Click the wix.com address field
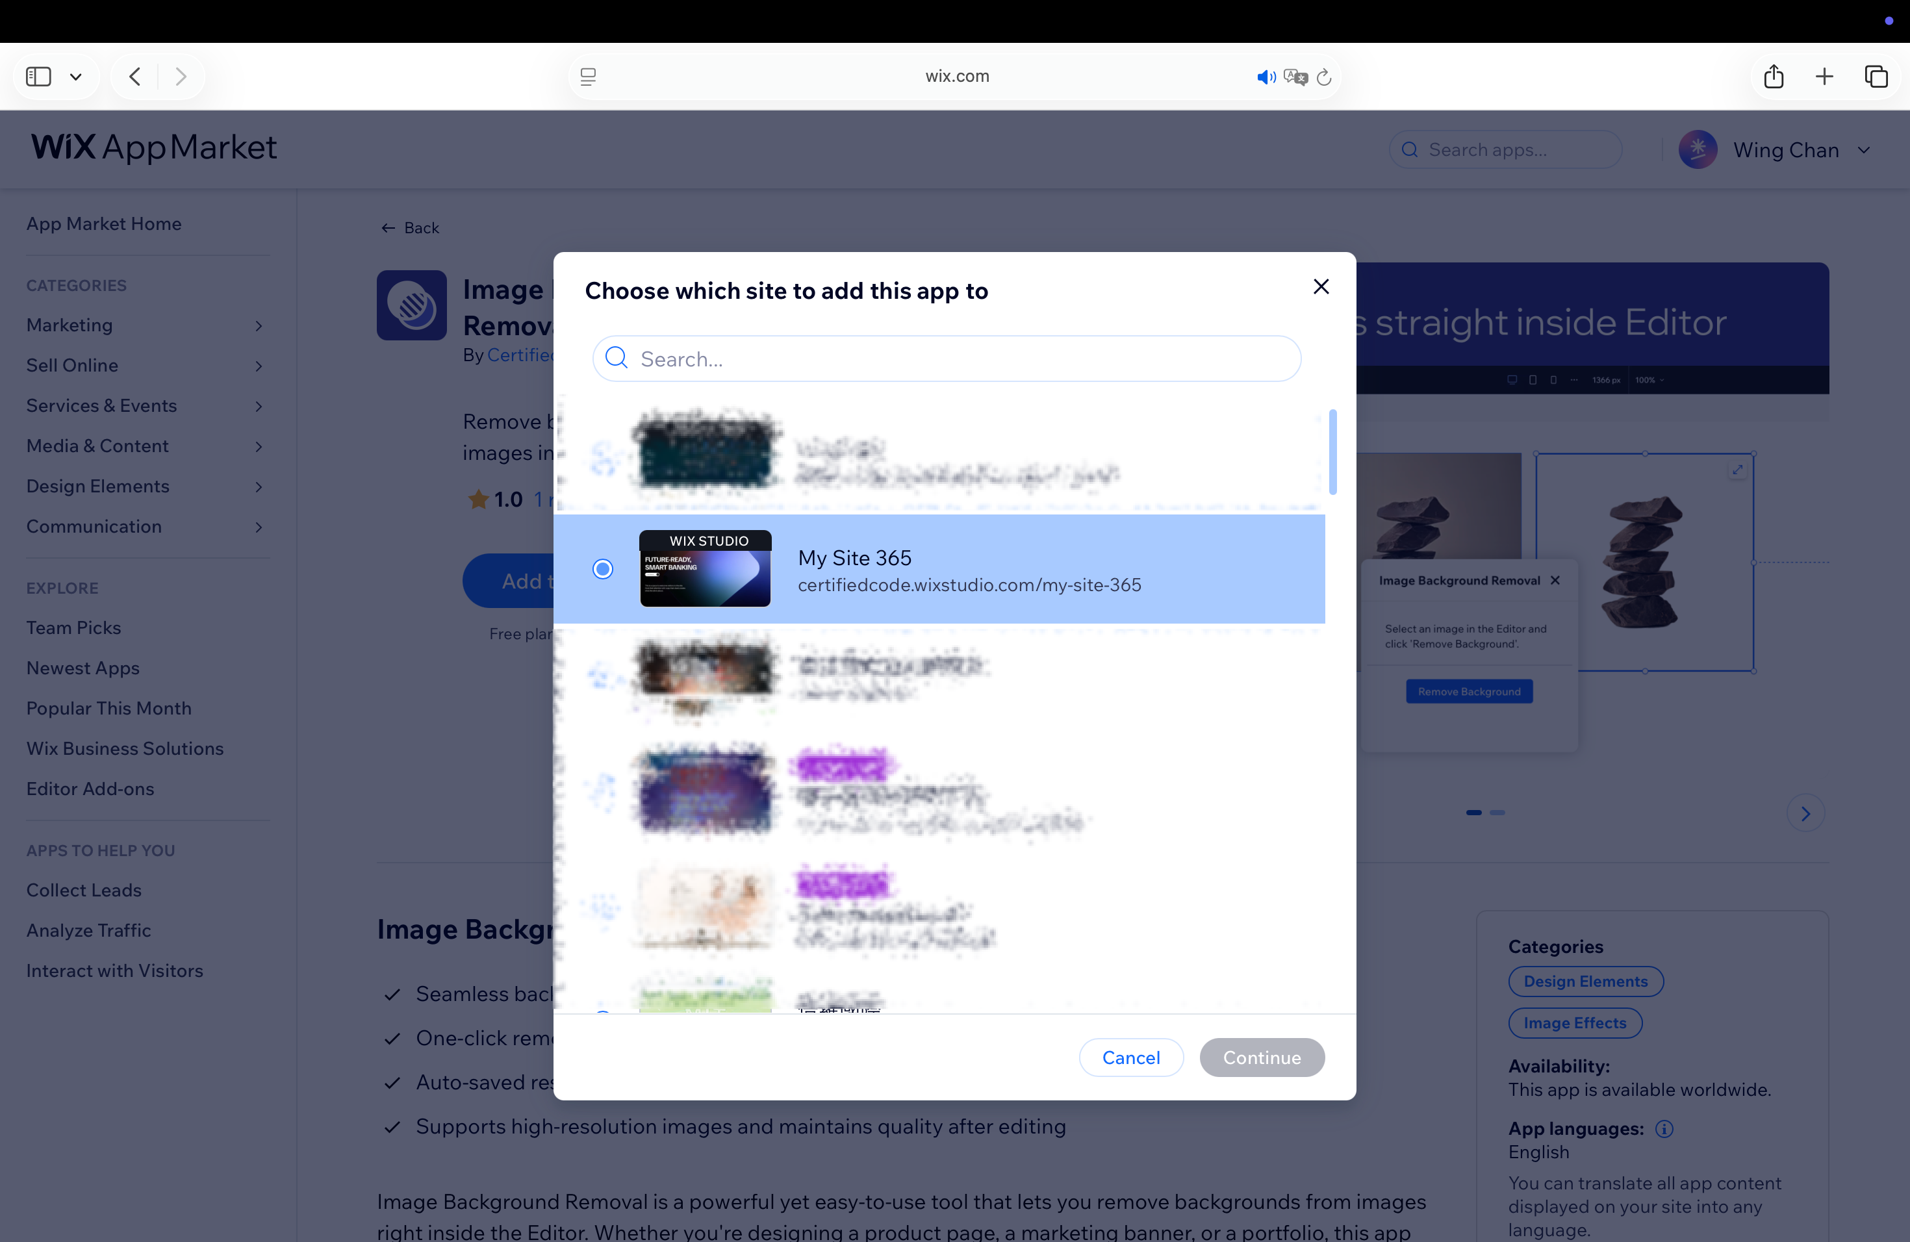Screen dimensions: 1910x1242 (956, 76)
